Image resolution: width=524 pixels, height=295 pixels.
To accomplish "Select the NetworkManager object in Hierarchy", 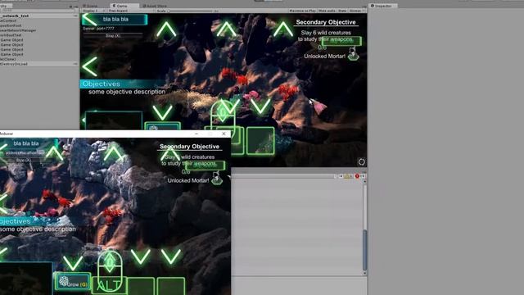I will click(18, 30).
